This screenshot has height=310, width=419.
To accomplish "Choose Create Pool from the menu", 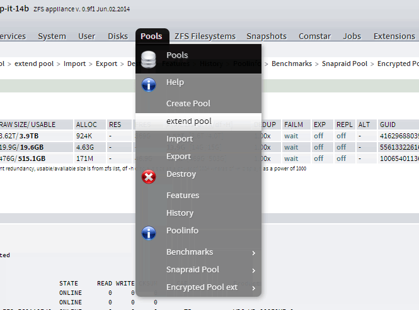I will pos(198,104).
